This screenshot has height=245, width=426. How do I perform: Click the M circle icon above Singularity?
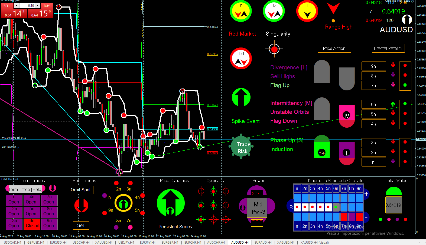point(274,11)
